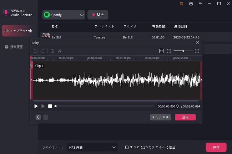
Task: Click the play selection button
Action: [43, 106]
